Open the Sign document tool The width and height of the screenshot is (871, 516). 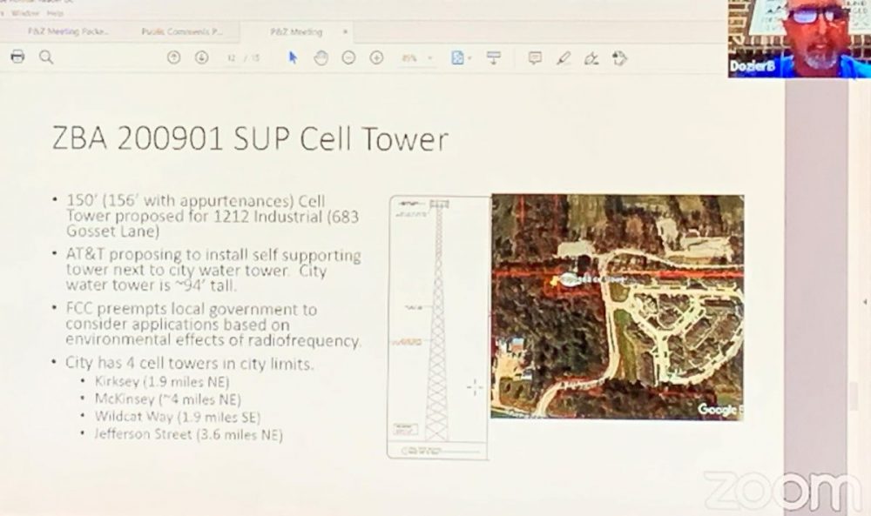(591, 57)
